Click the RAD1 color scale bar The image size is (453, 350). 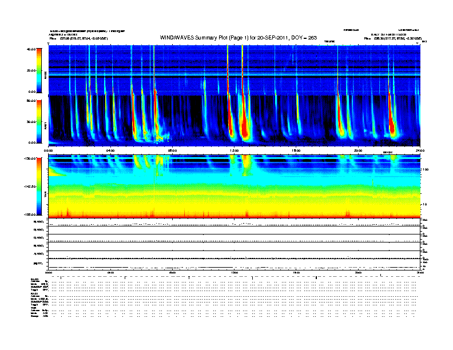(39, 121)
